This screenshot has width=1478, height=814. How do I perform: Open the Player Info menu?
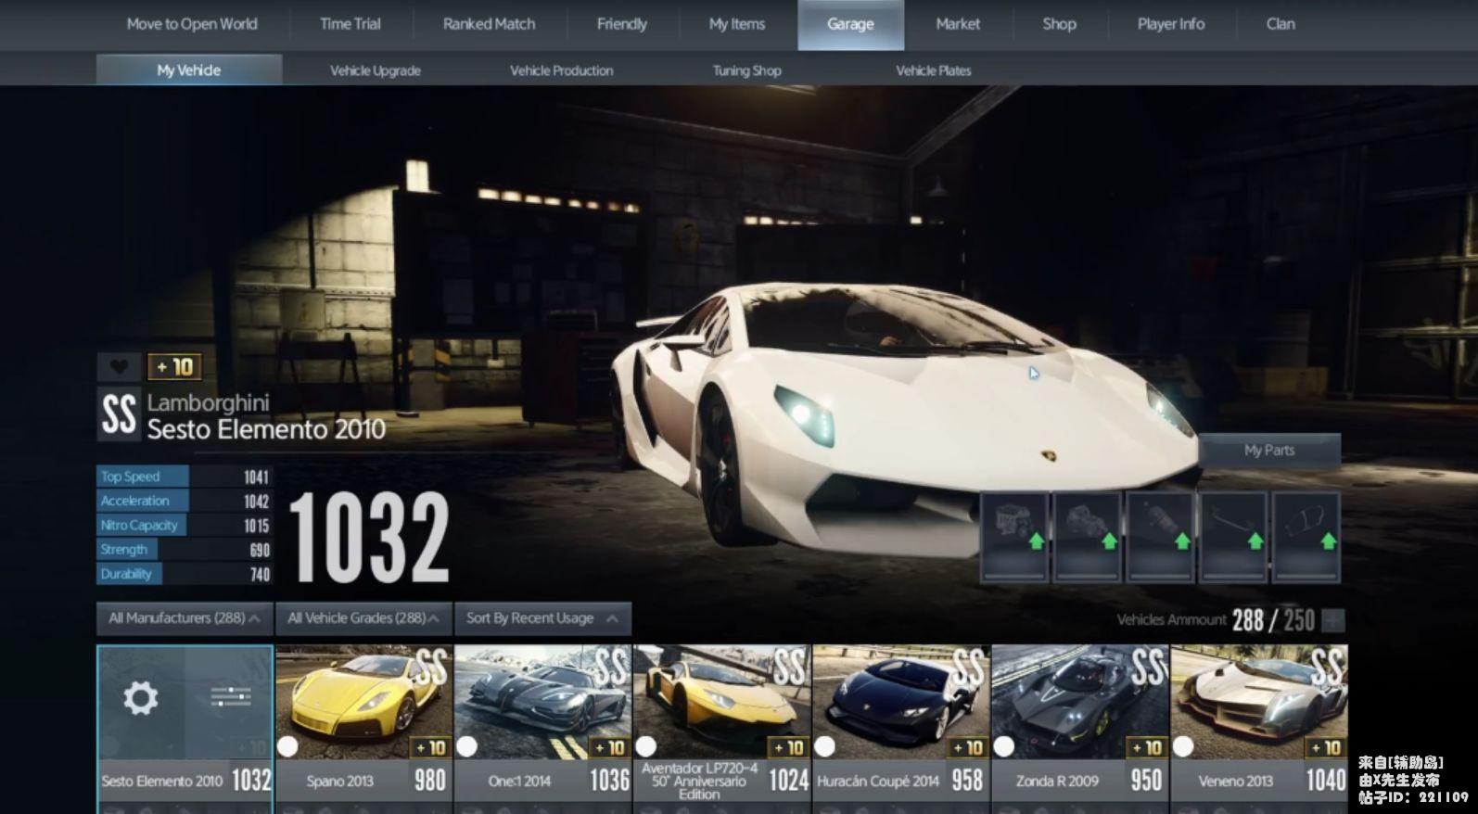coord(1171,24)
